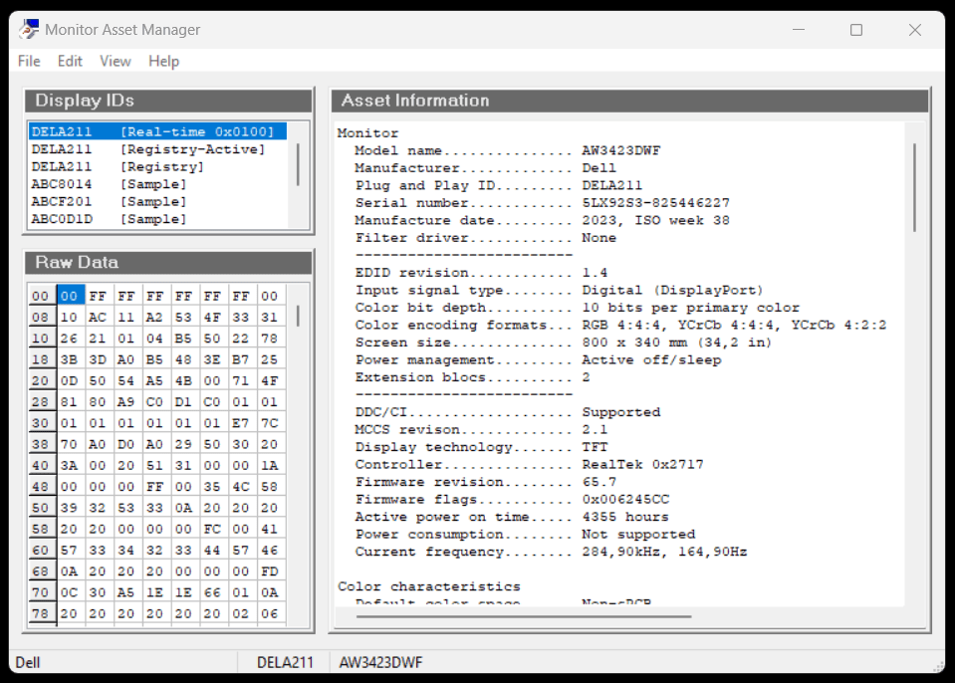Click raw data row header 38
Image resolution: width=955 pixels, height=683 pixels.
tap(42, 444)
